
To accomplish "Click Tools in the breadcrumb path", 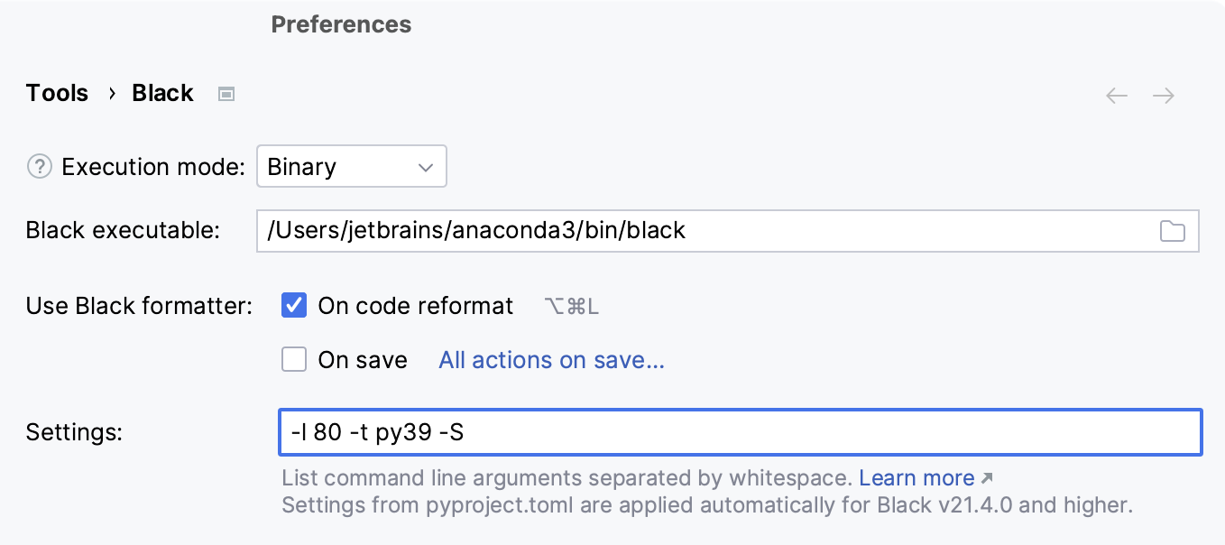I will (56, 93).
